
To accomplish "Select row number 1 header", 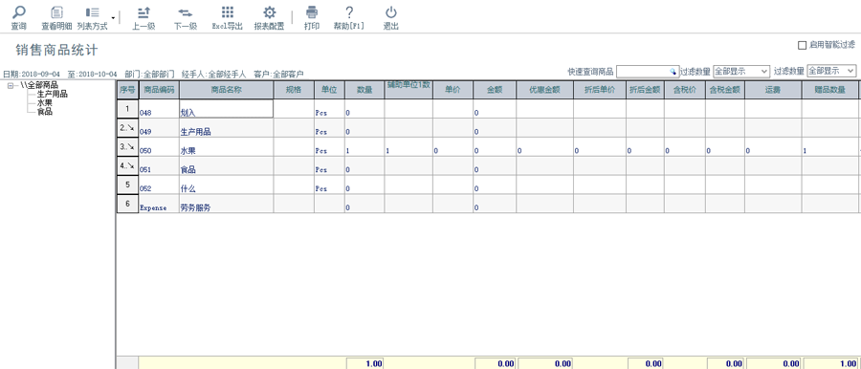I will pos(127,109).
